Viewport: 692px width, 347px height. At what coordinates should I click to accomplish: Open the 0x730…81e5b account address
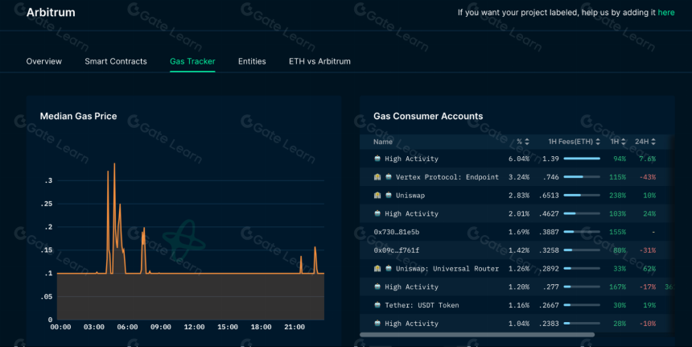click(x=397, y=232)
